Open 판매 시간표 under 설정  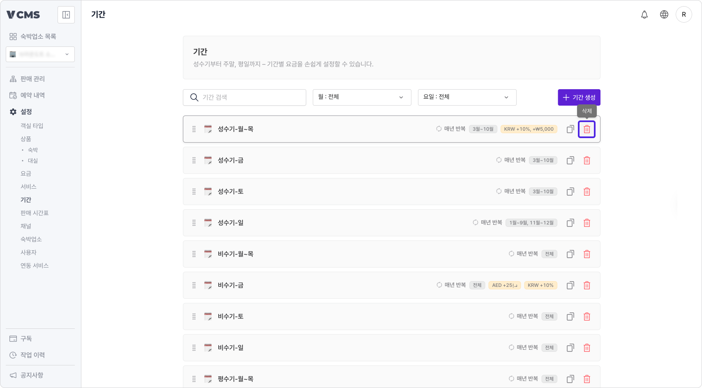34,212
